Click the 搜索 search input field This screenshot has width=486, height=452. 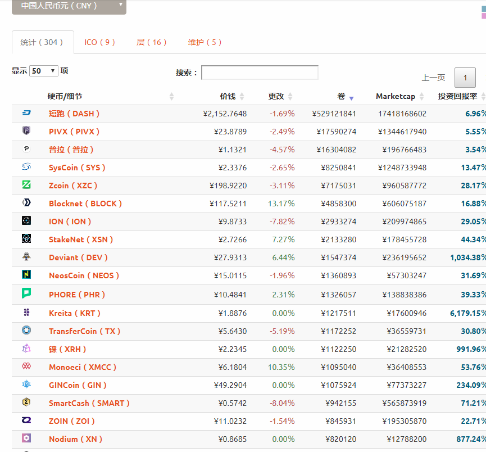coord(260,73)
